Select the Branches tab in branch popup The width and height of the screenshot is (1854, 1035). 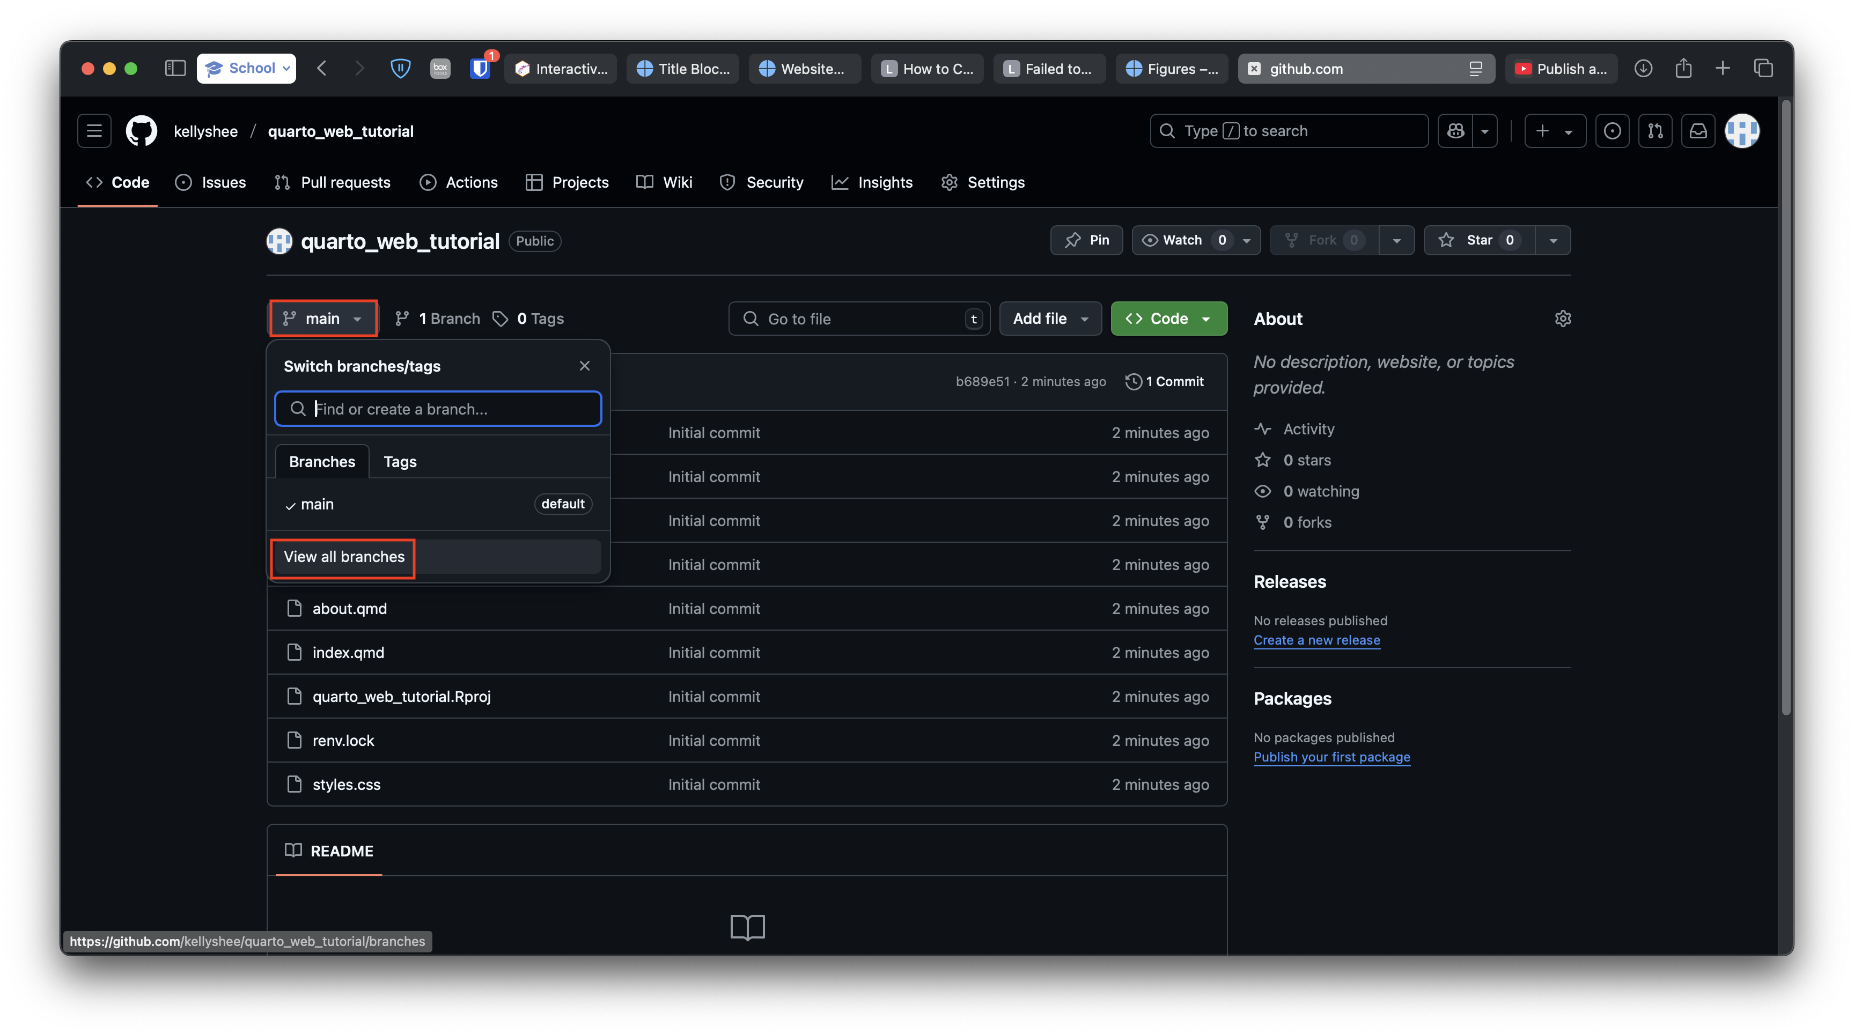point(322,462)
